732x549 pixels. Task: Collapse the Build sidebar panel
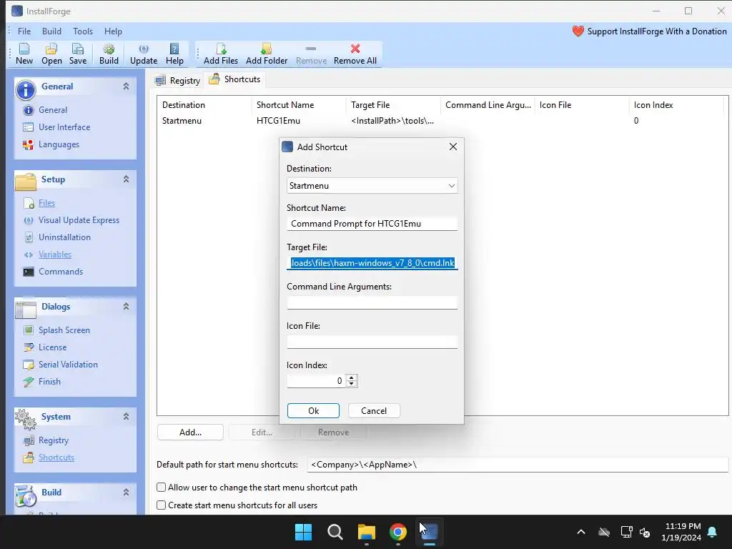click(126, 493)
